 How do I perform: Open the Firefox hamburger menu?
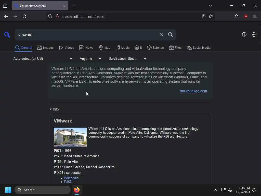coord(255,16)
